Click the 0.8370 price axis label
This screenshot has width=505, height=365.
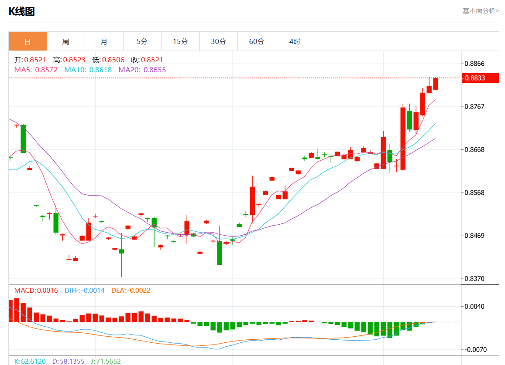click(x=474, y=279)
